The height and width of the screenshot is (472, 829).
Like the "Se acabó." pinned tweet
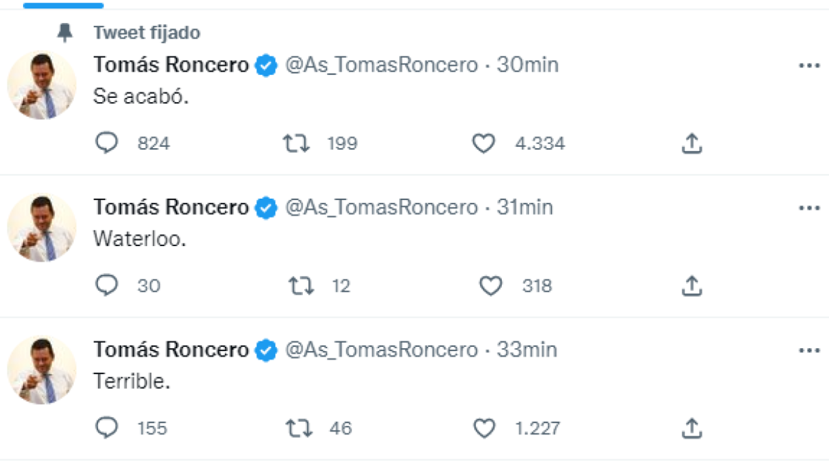click(485, 143)
